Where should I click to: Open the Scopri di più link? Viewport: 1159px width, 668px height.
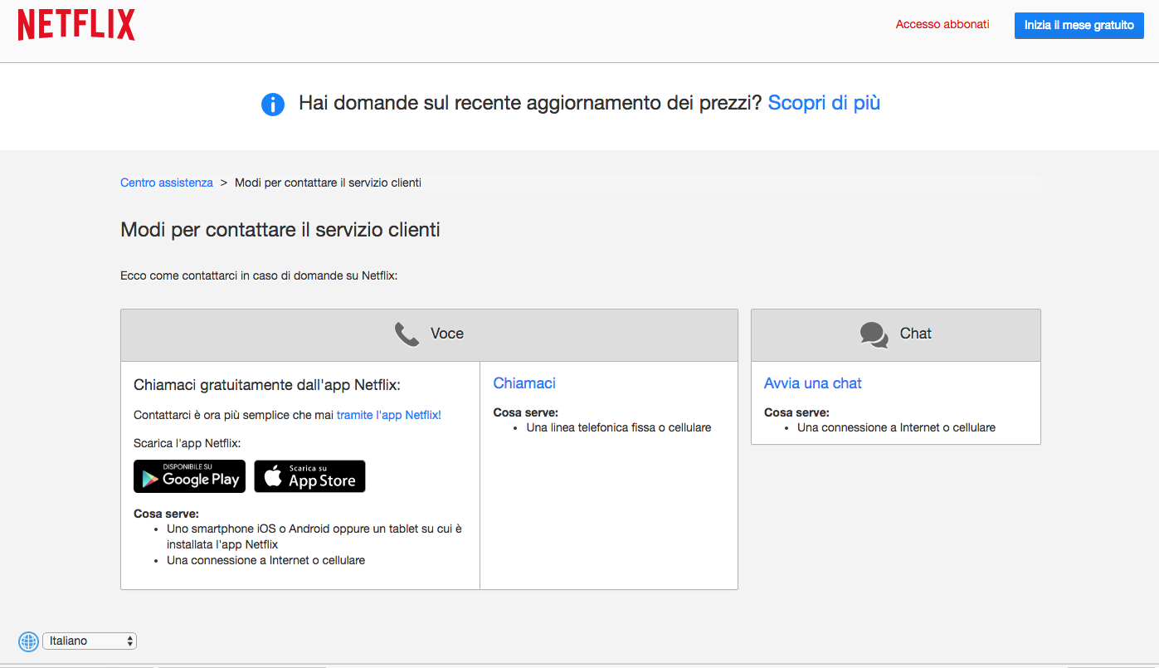[824, 103]
